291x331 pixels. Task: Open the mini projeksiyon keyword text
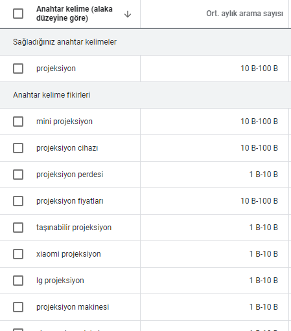(x=64, y=122)
